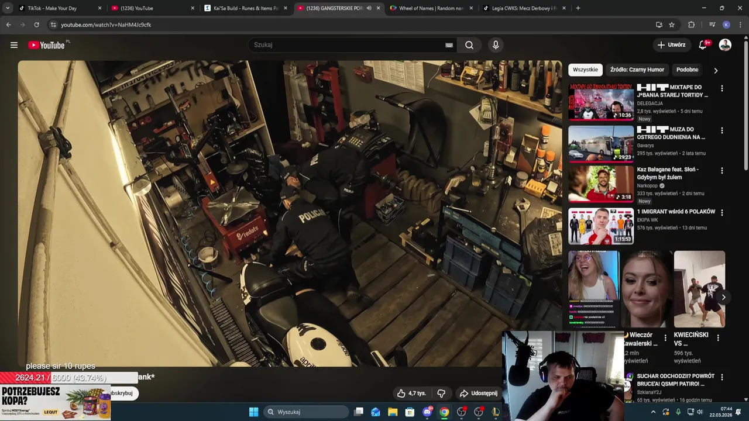Close the GANGSTERSKIE YouTube tab
The width and height of the screenshot is (749, 421).
tap(378, 8)
